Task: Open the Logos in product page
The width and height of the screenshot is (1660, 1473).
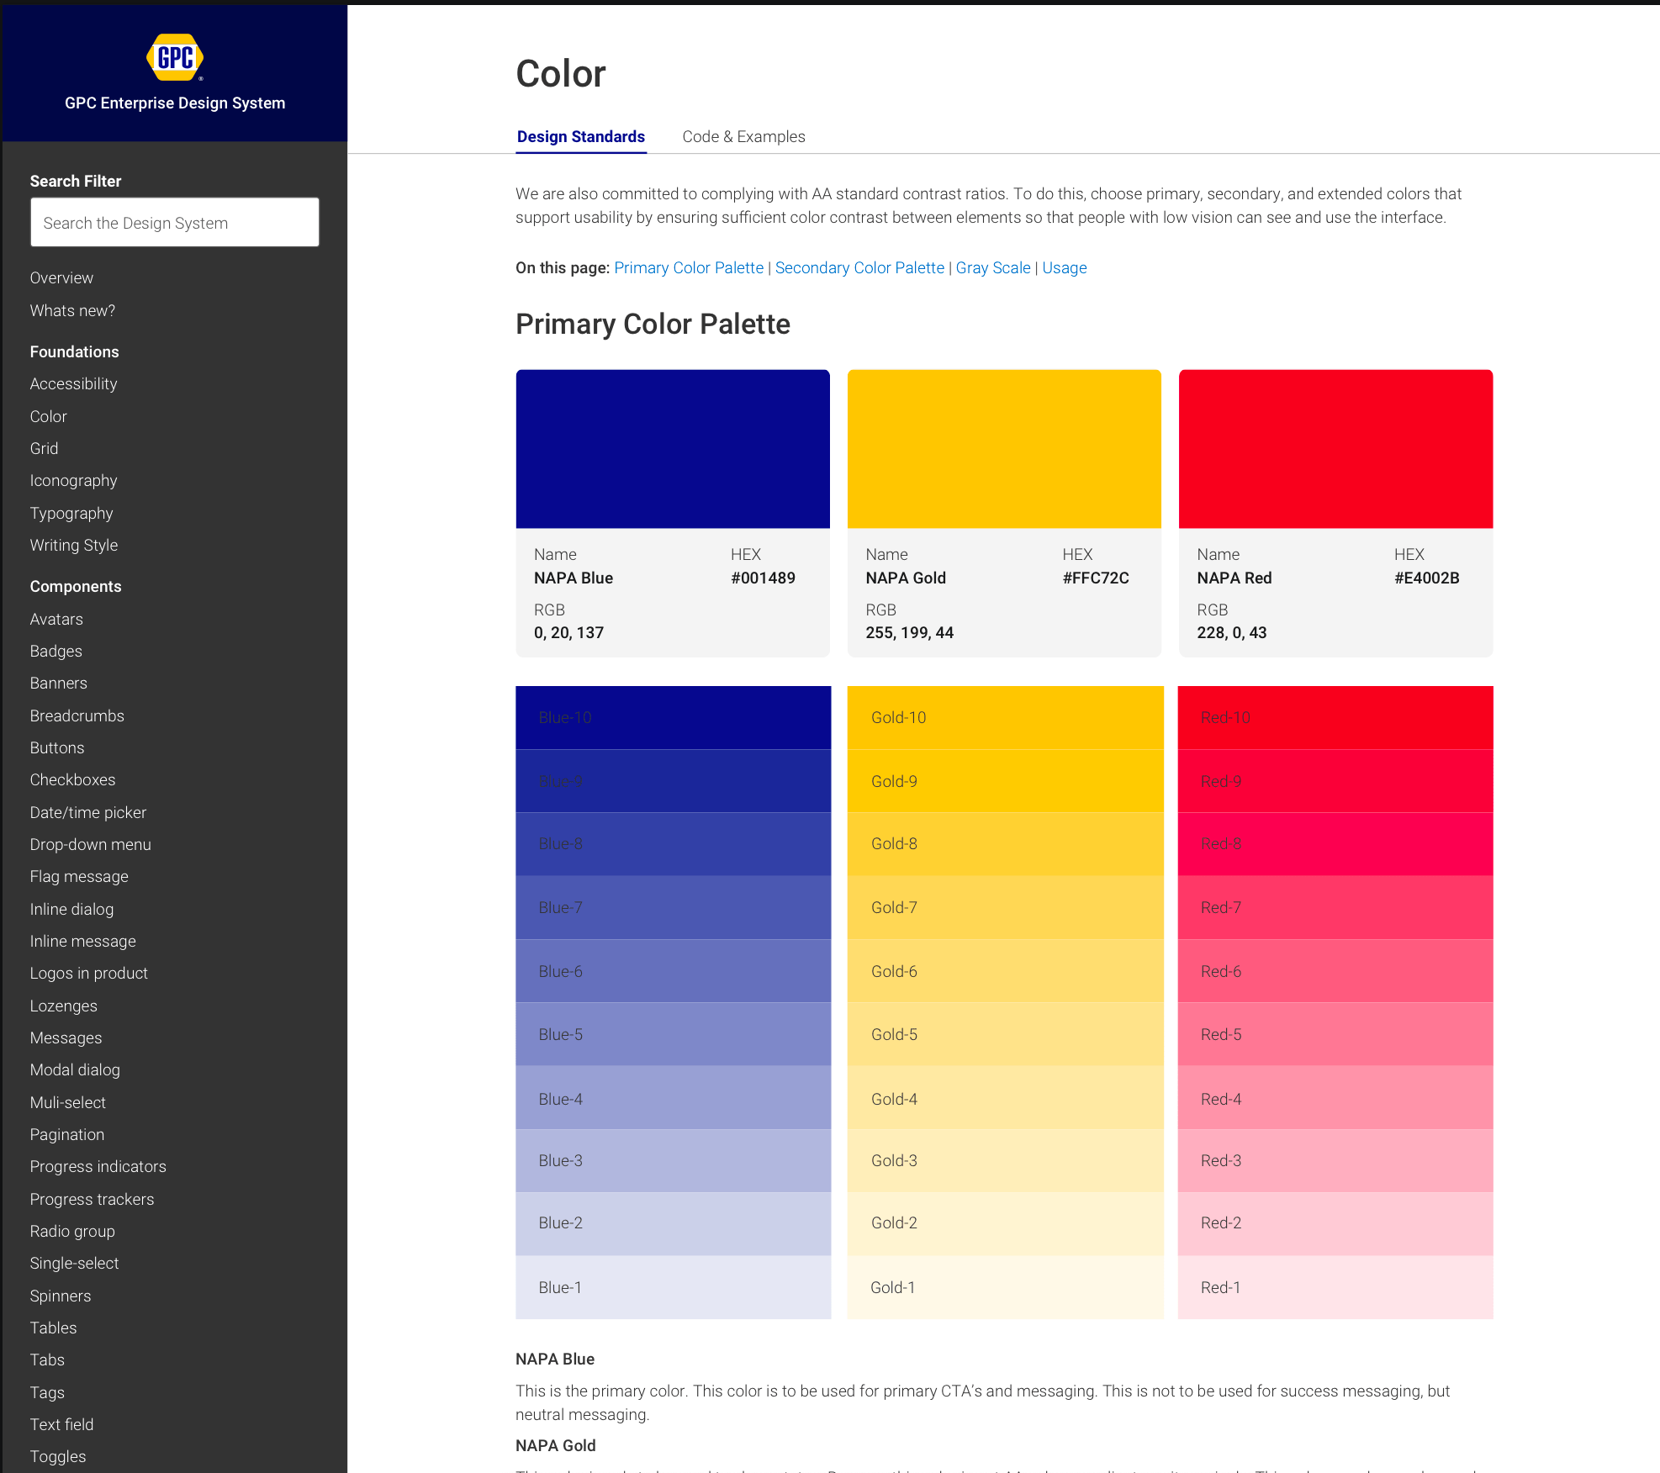Action: [88, 973]
